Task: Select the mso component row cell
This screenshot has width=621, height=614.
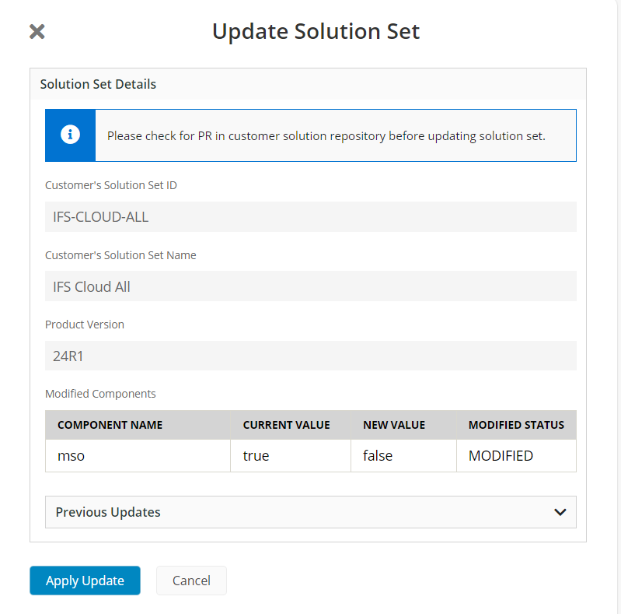Action: click(138, 455)
